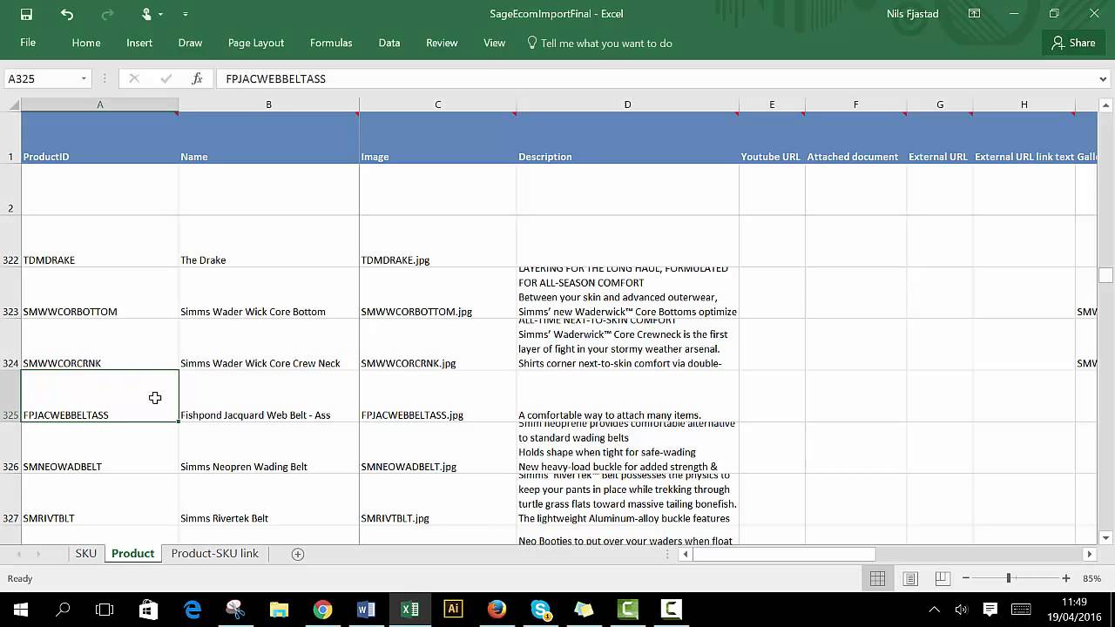Open the Formulas ribbon tab
The height and width of the screenshot is (627, 1115).
(x=331, y=43)
